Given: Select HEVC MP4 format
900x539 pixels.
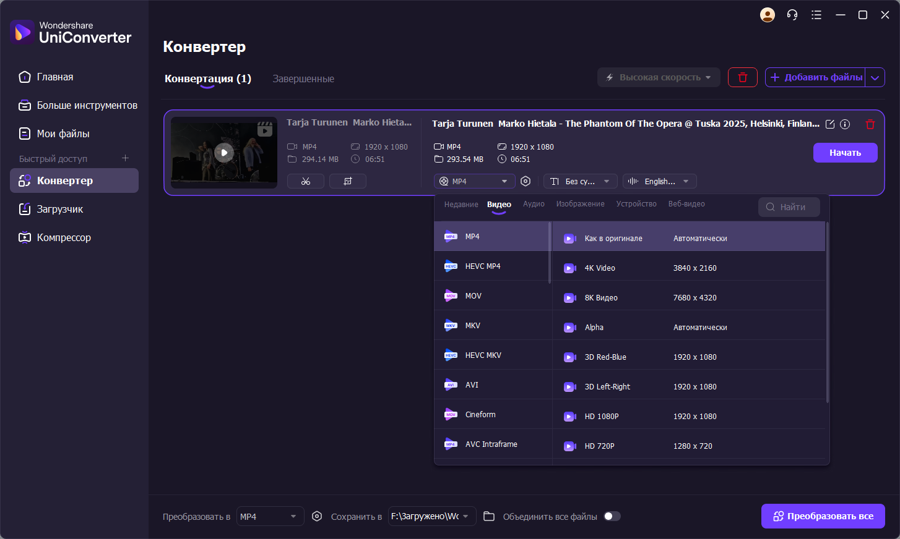Looking at the screenshot, I should point(491,266).
